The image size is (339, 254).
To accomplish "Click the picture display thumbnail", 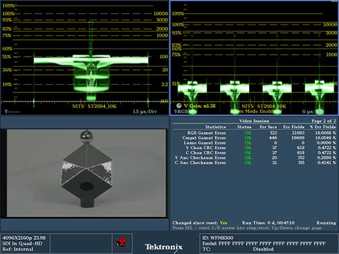I will coord(86,173).
